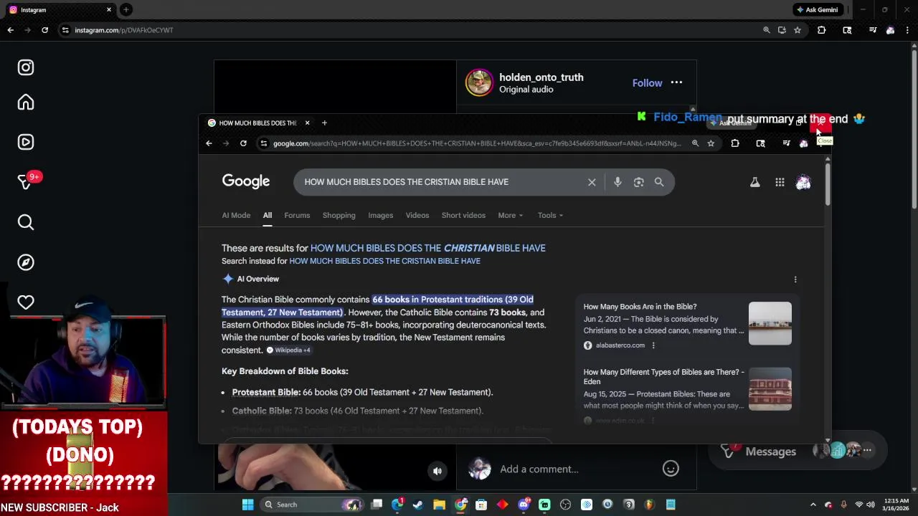Bookmark the Google results page star

pos(711,143)
